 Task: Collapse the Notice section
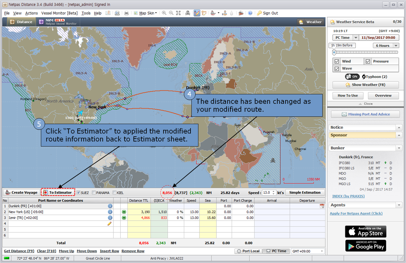pos(399,127)
